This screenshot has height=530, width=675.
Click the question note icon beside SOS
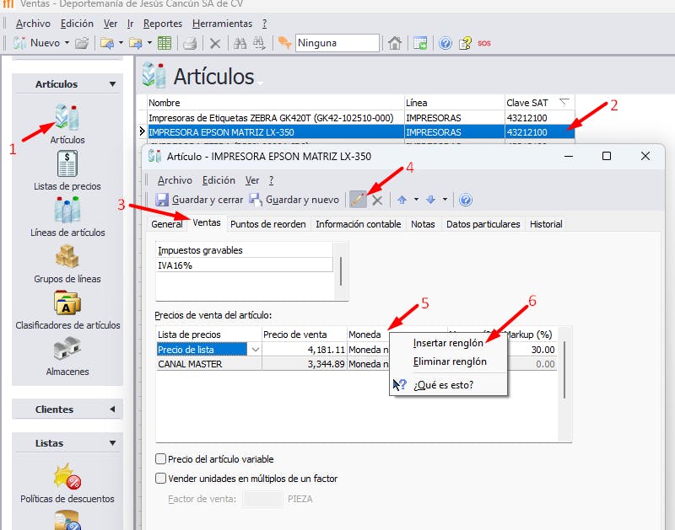pyautogui.click(x=465, y=43)
